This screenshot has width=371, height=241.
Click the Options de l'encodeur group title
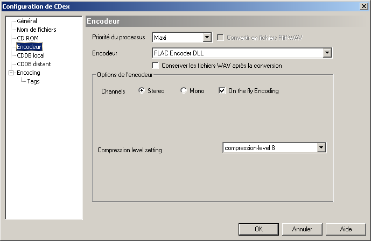click(x=125, y=75)
